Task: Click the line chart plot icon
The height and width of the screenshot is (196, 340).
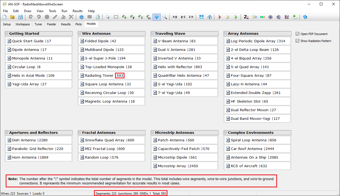Action: point(287,17)
